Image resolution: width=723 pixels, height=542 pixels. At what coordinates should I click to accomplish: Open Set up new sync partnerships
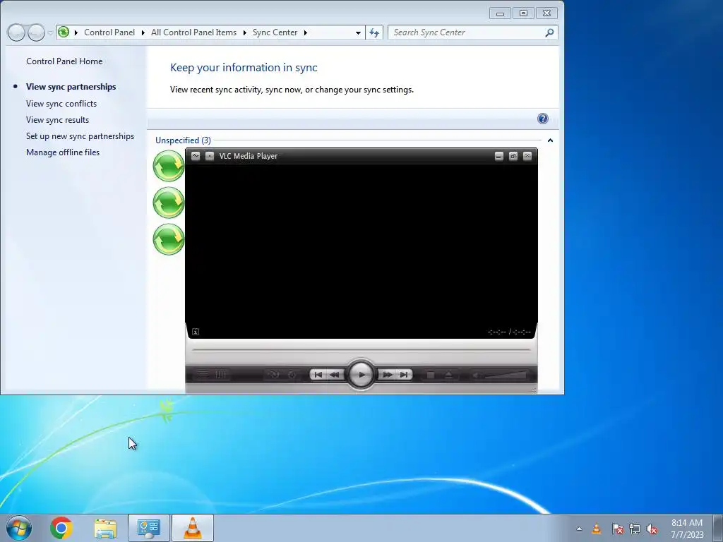[80, 136]
